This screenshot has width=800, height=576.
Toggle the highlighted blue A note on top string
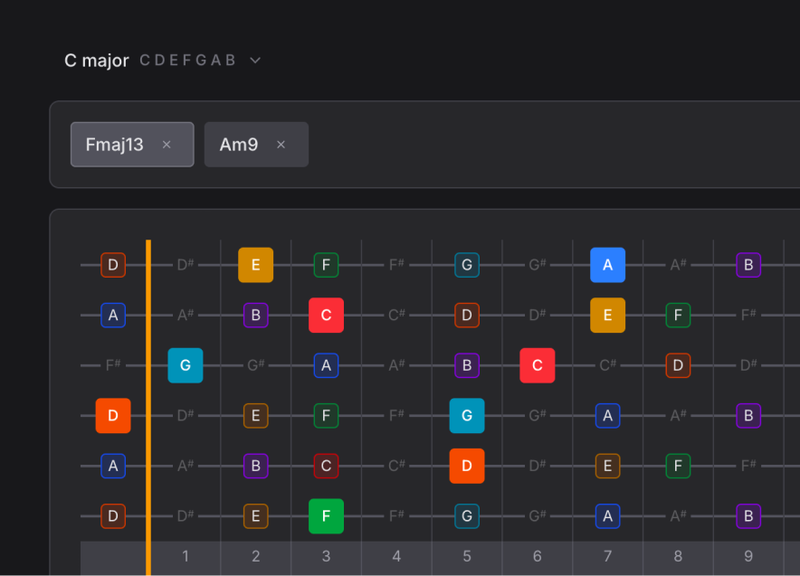(x=607, y=265)
